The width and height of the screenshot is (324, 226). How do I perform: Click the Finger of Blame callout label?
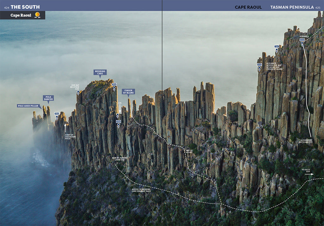[128, 91]
